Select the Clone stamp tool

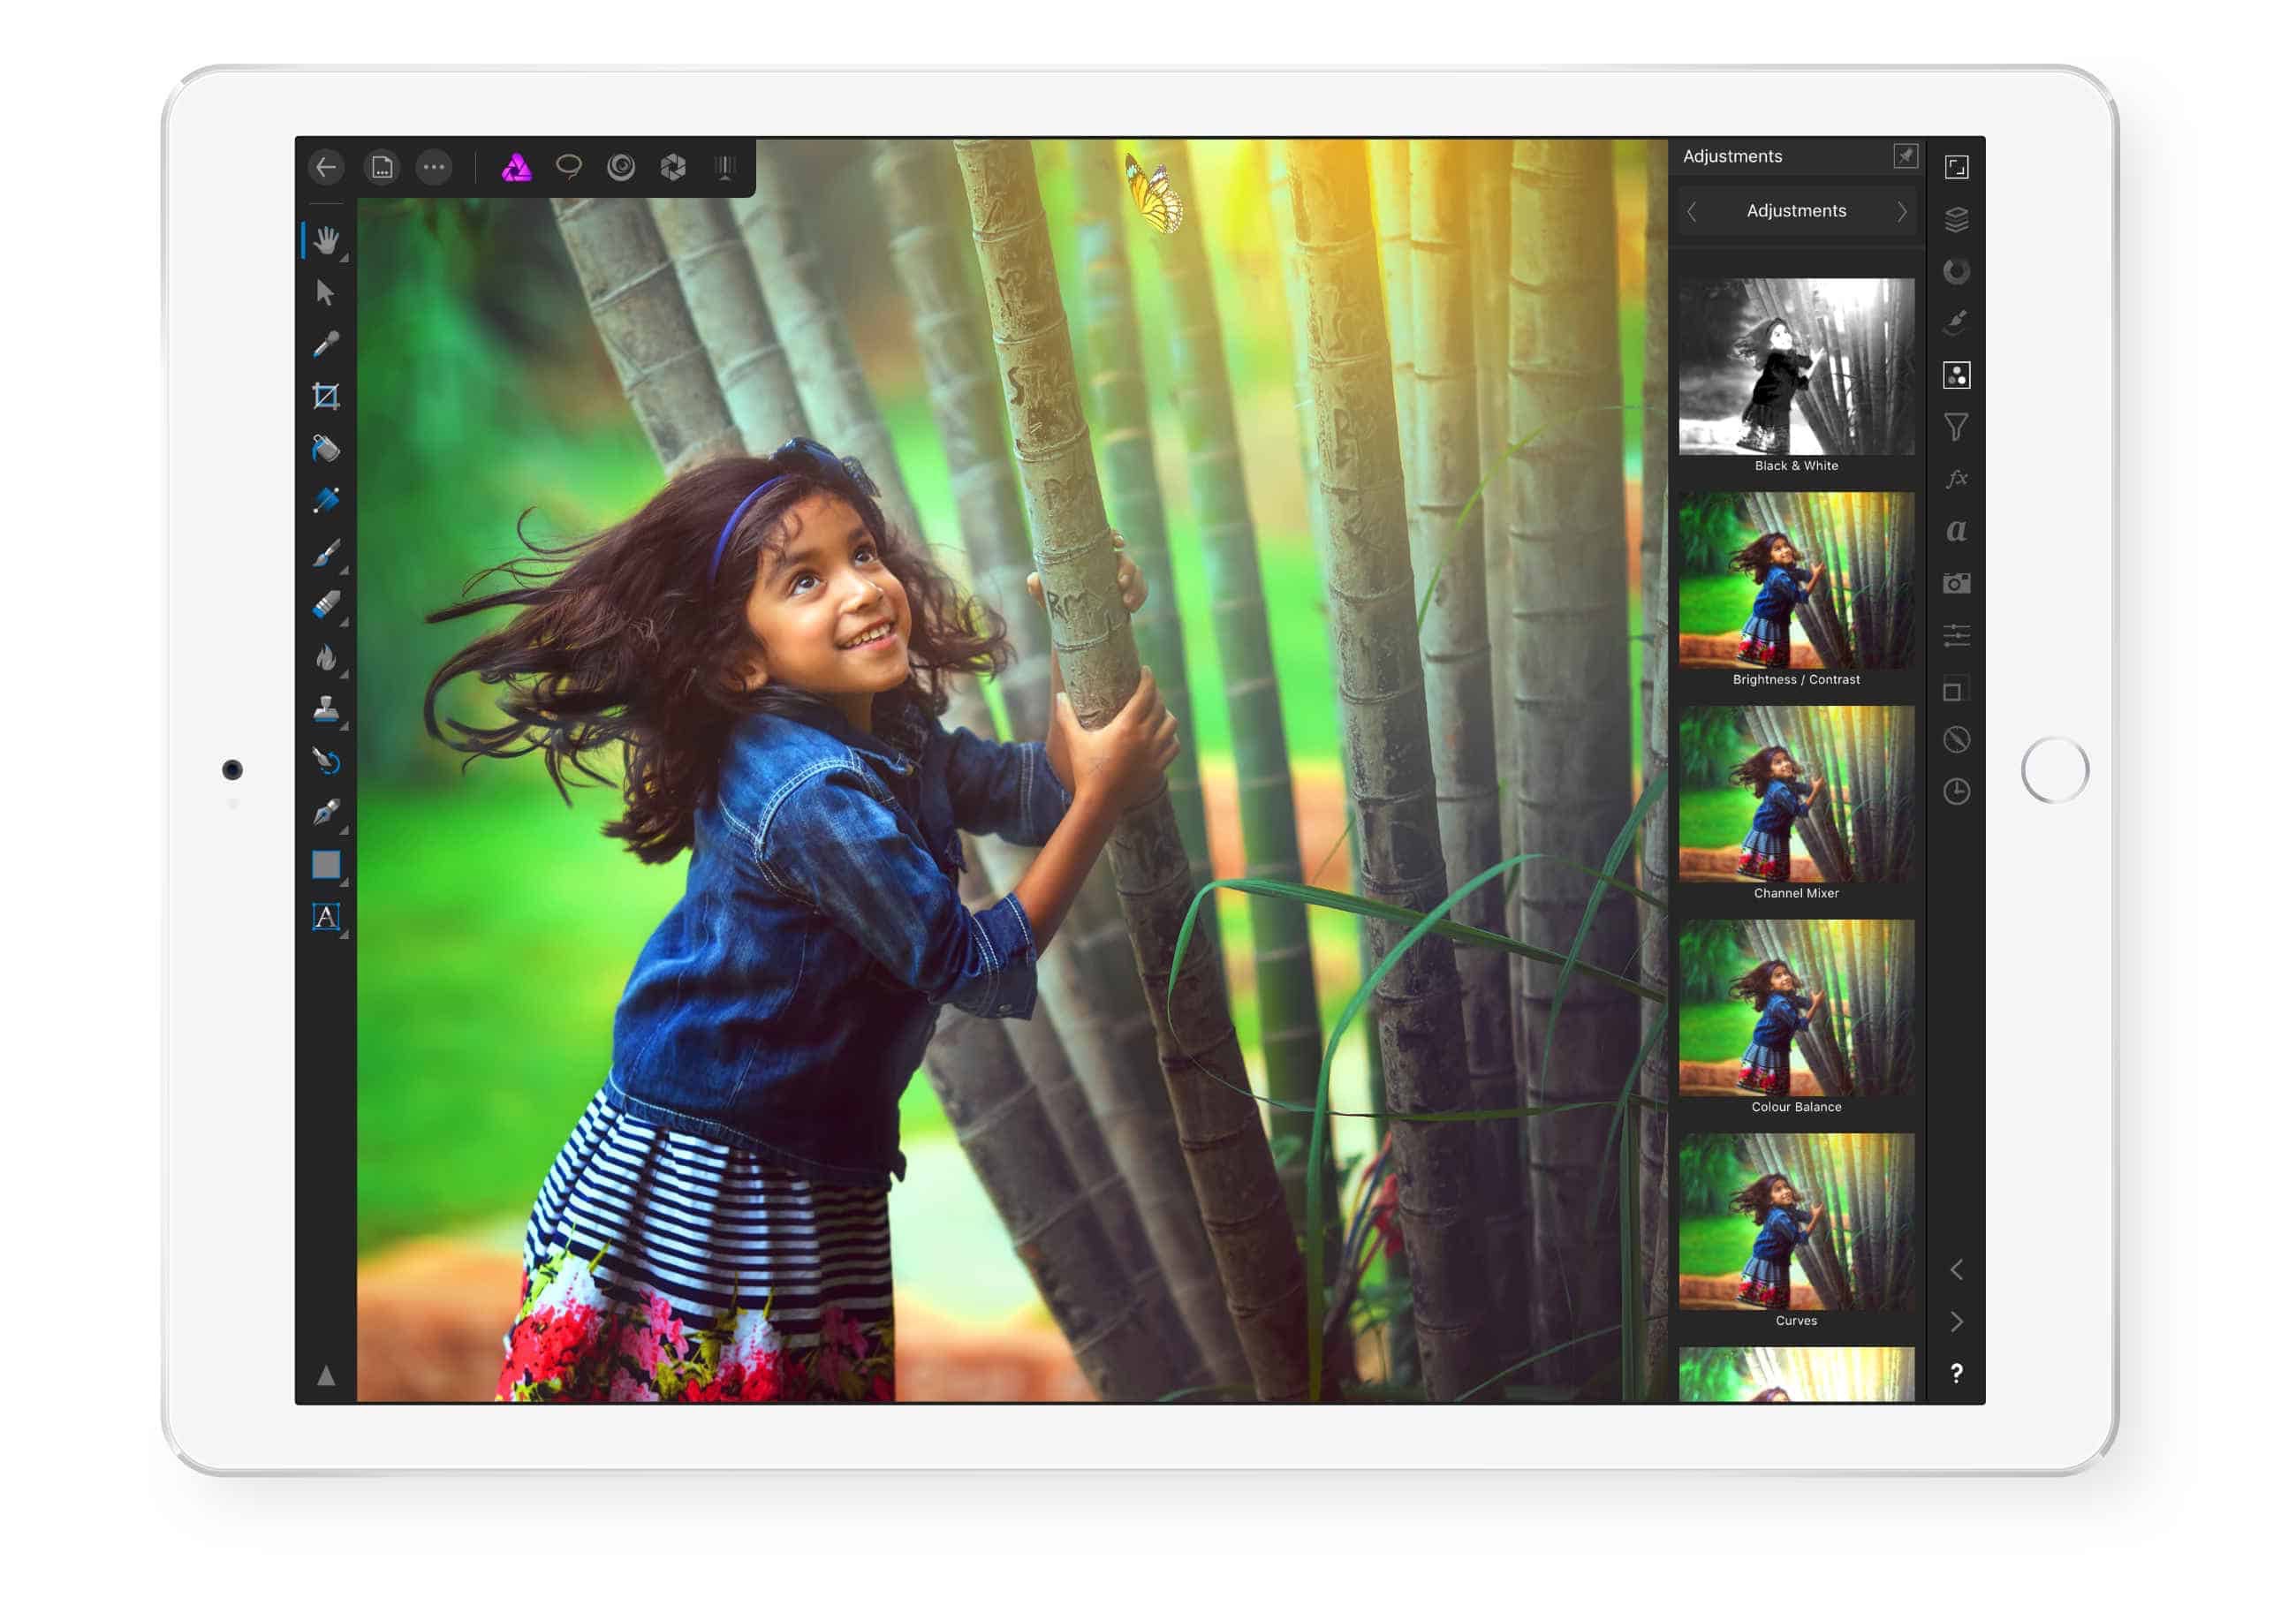click(x=326, y=709)
